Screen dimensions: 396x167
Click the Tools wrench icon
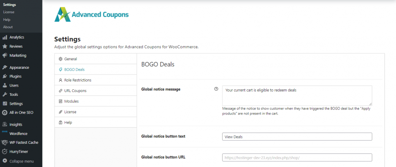(5, 94)
